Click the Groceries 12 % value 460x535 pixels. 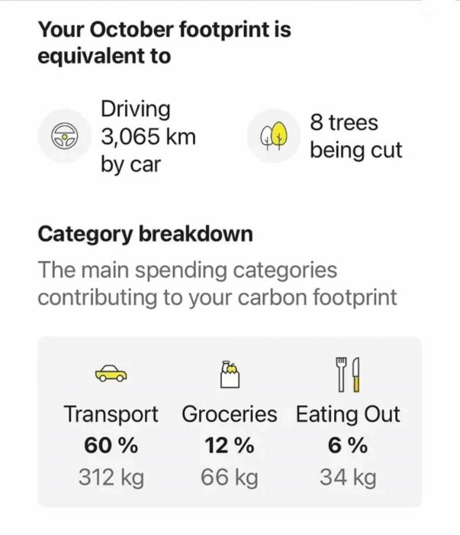click(230, 445)
